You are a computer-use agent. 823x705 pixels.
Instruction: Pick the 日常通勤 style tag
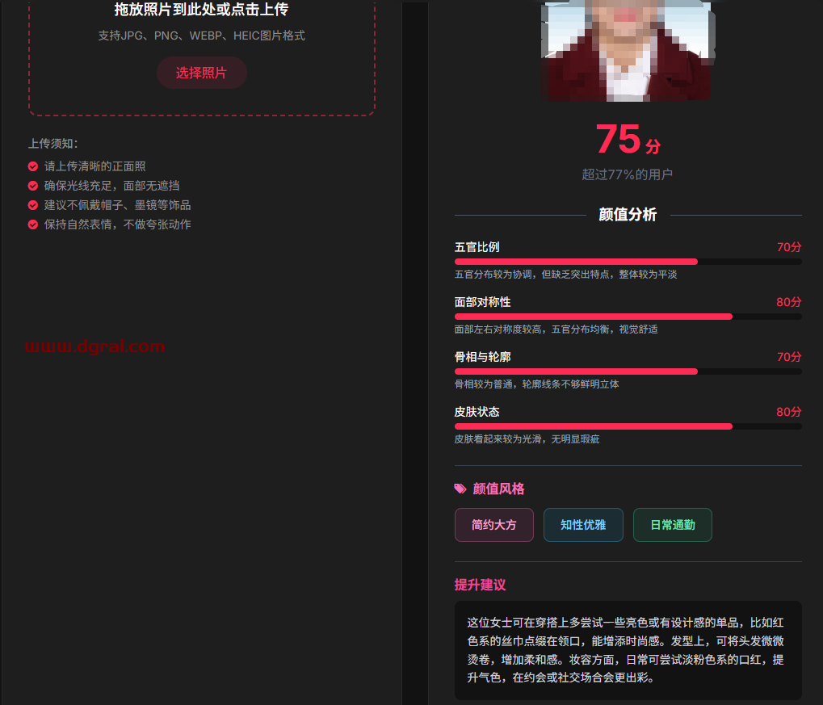(673, 525)
